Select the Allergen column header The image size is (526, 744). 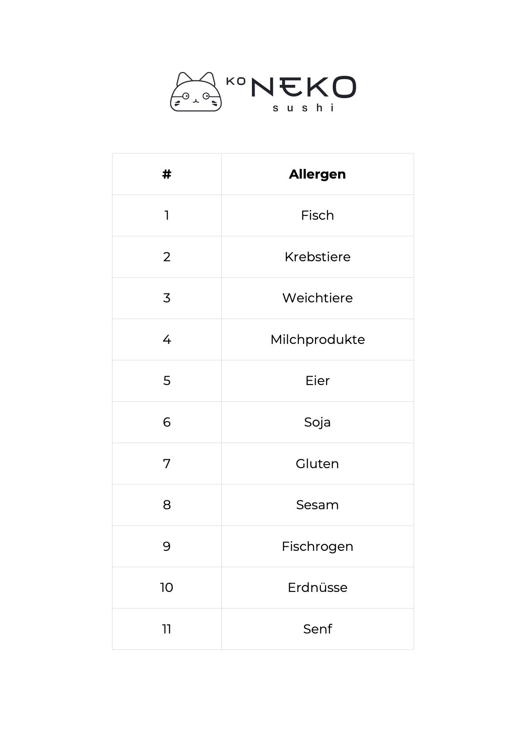[317, 174]
